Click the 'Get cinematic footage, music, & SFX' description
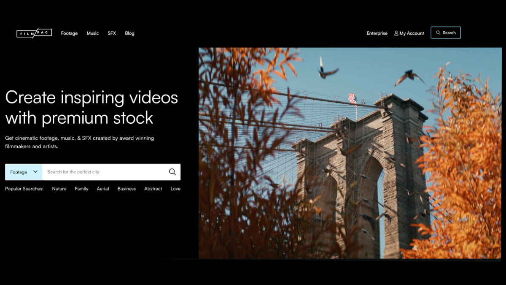Viewport: 506px width, 285px height. point(80,142)
